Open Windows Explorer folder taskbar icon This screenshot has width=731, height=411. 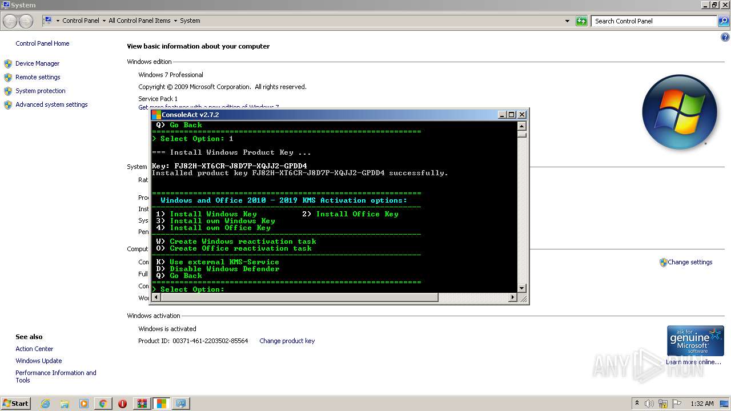65,404
